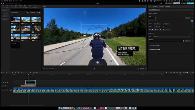This screenshot has width=195, height=110.
Task: Open the Alle filter dropdown
Action: pos(38,13)
